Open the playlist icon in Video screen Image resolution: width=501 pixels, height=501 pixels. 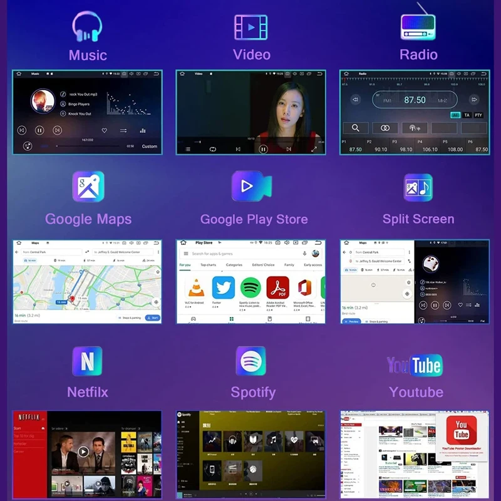pos(188,149)
